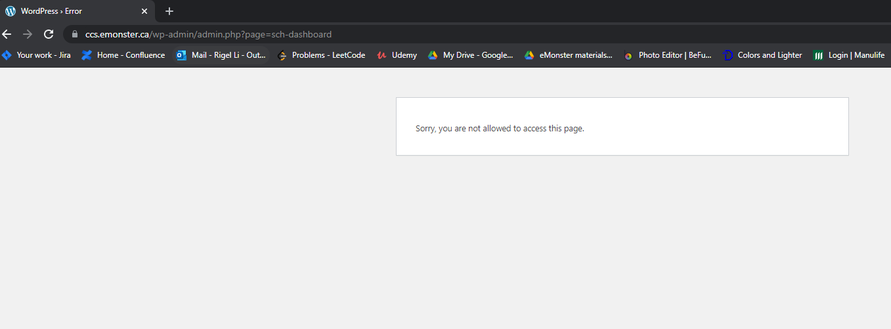Open the Udemy bookmark
891x329 pixels.
click(397, 55)
